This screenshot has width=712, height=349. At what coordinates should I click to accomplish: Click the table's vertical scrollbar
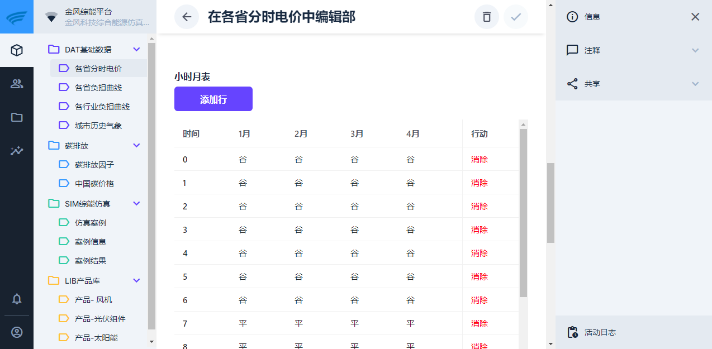[x=523, y=212]
